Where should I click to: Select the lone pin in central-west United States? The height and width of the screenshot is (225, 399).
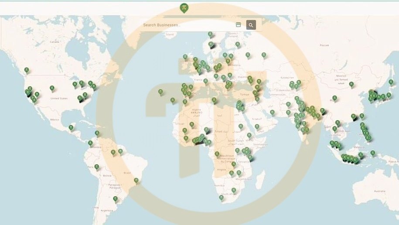coord(52,89)
